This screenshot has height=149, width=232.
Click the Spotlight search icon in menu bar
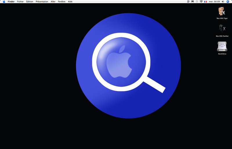point(228,2)
